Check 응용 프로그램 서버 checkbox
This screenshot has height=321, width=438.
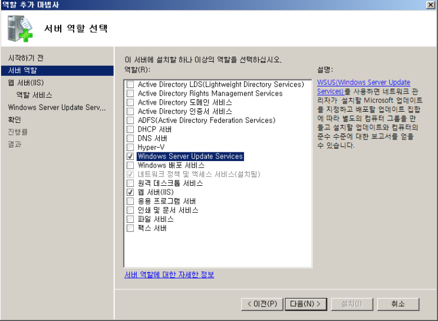click(x=130, y=201)
